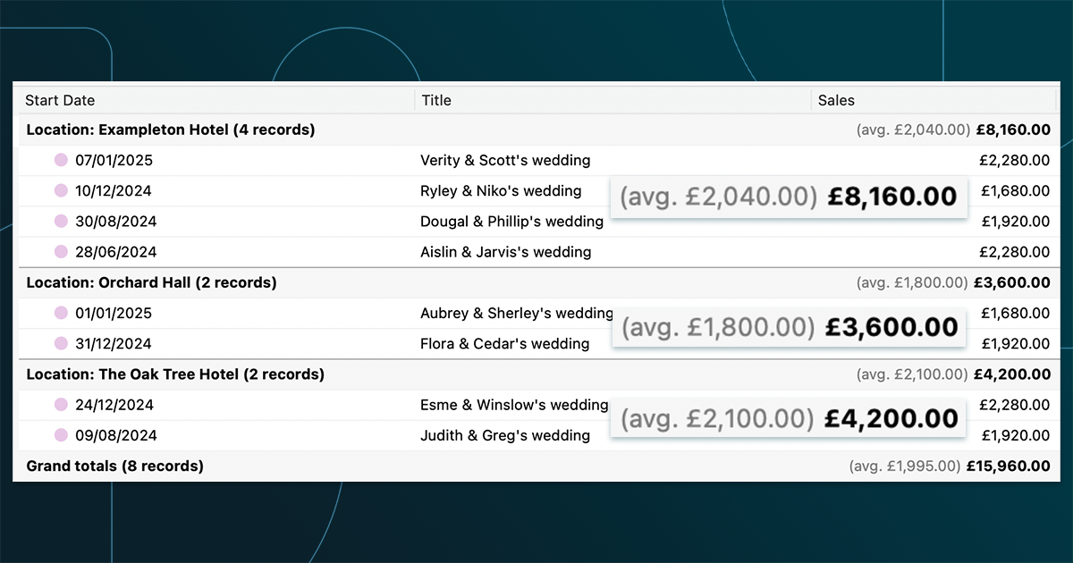1073x563 pixels.
Task: Click the pink dot beside 31/12/2024
Action: tap(61, 344)
